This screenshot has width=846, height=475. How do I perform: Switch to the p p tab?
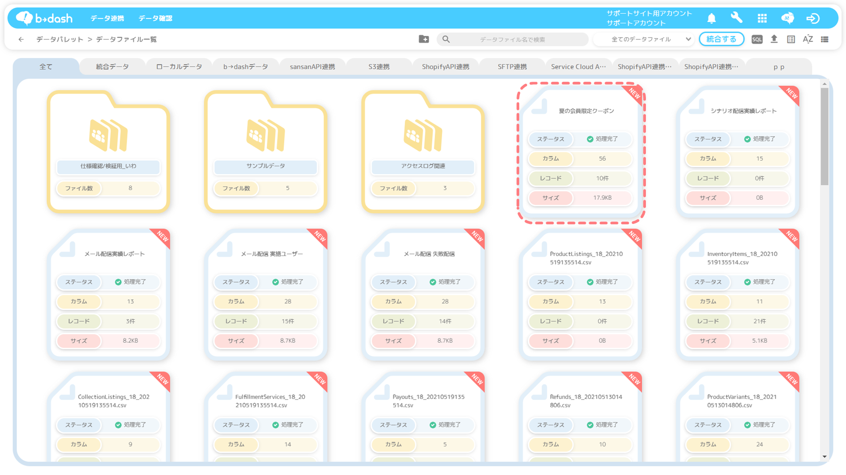coord(779,67)
